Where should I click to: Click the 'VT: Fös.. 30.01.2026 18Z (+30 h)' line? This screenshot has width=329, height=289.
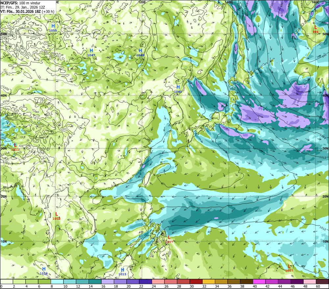(27, 12)
